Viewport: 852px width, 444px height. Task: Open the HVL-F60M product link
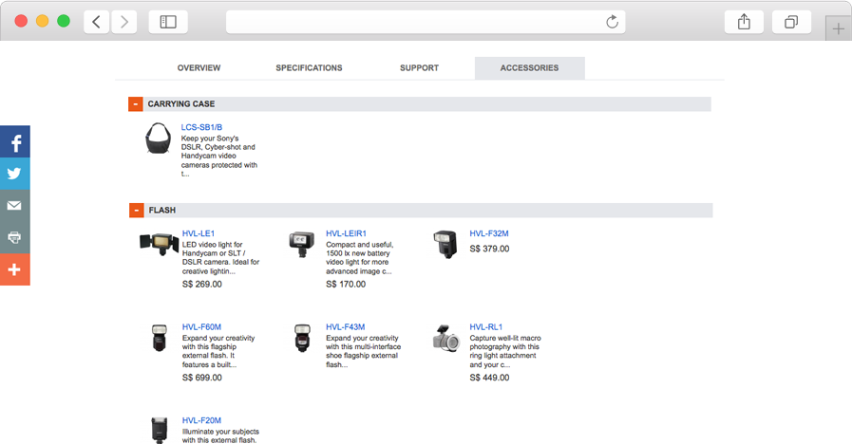(201, 326)
